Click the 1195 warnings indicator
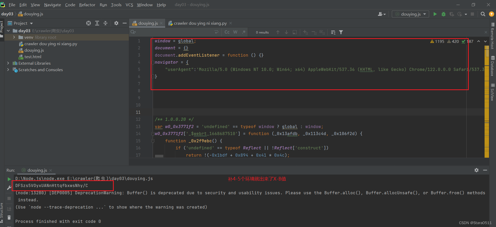Viewport: 496px width, 227px height. [x=437, y=41]
